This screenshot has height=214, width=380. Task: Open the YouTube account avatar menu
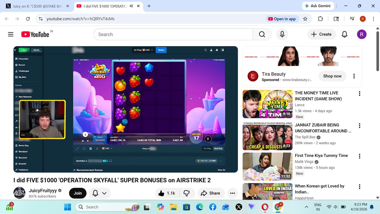(x=362, y=34)
